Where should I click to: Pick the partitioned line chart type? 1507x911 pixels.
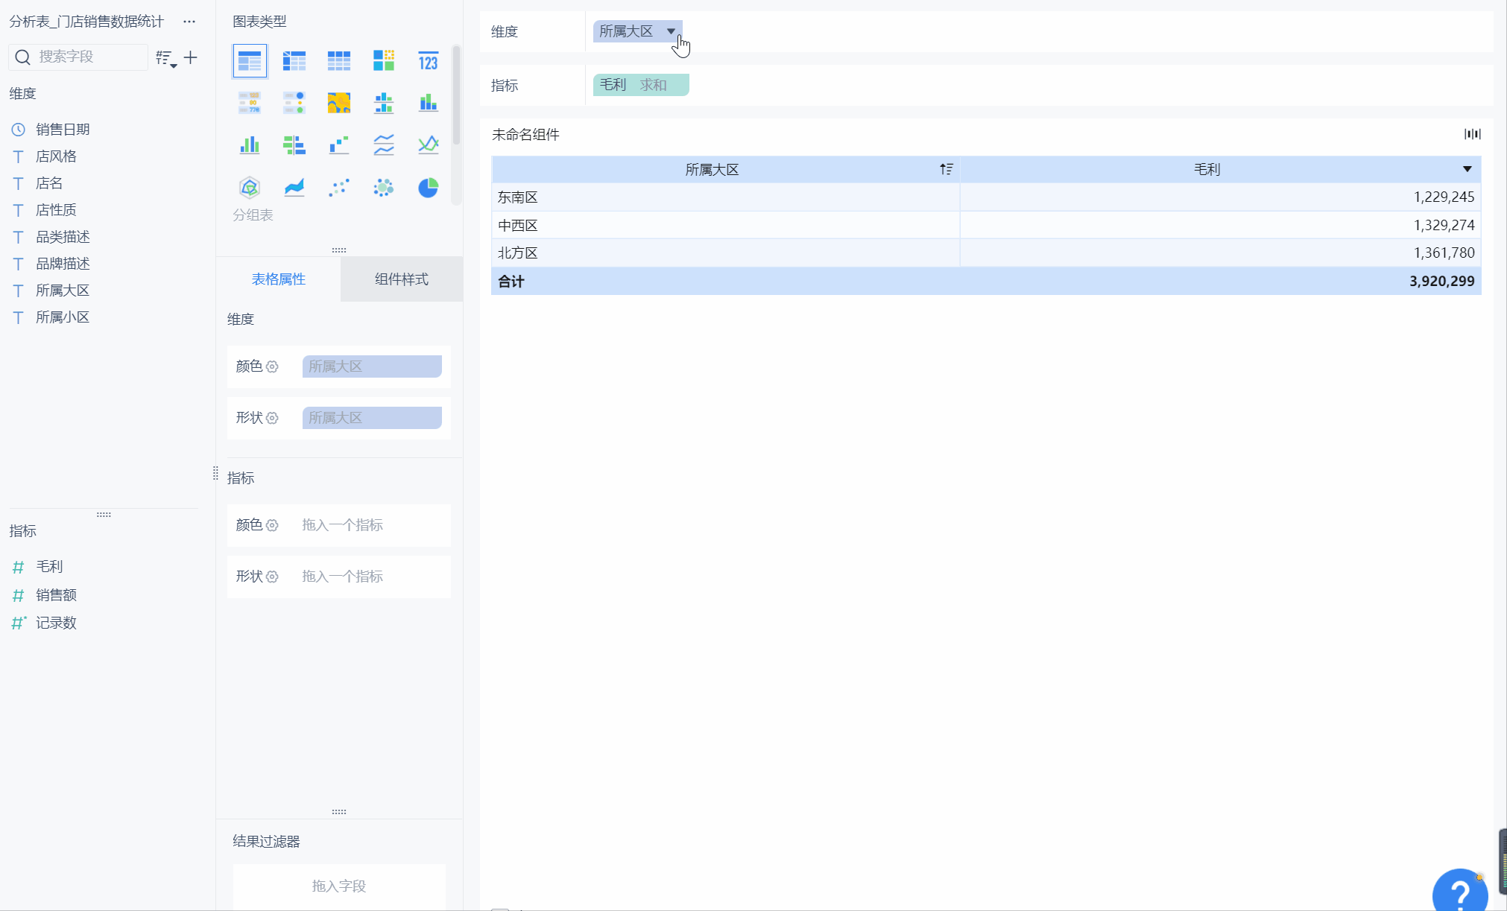click(384, 145)
